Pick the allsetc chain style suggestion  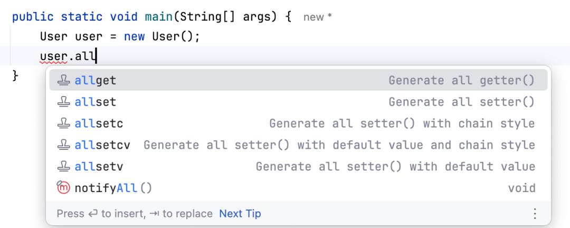point(99,123)
